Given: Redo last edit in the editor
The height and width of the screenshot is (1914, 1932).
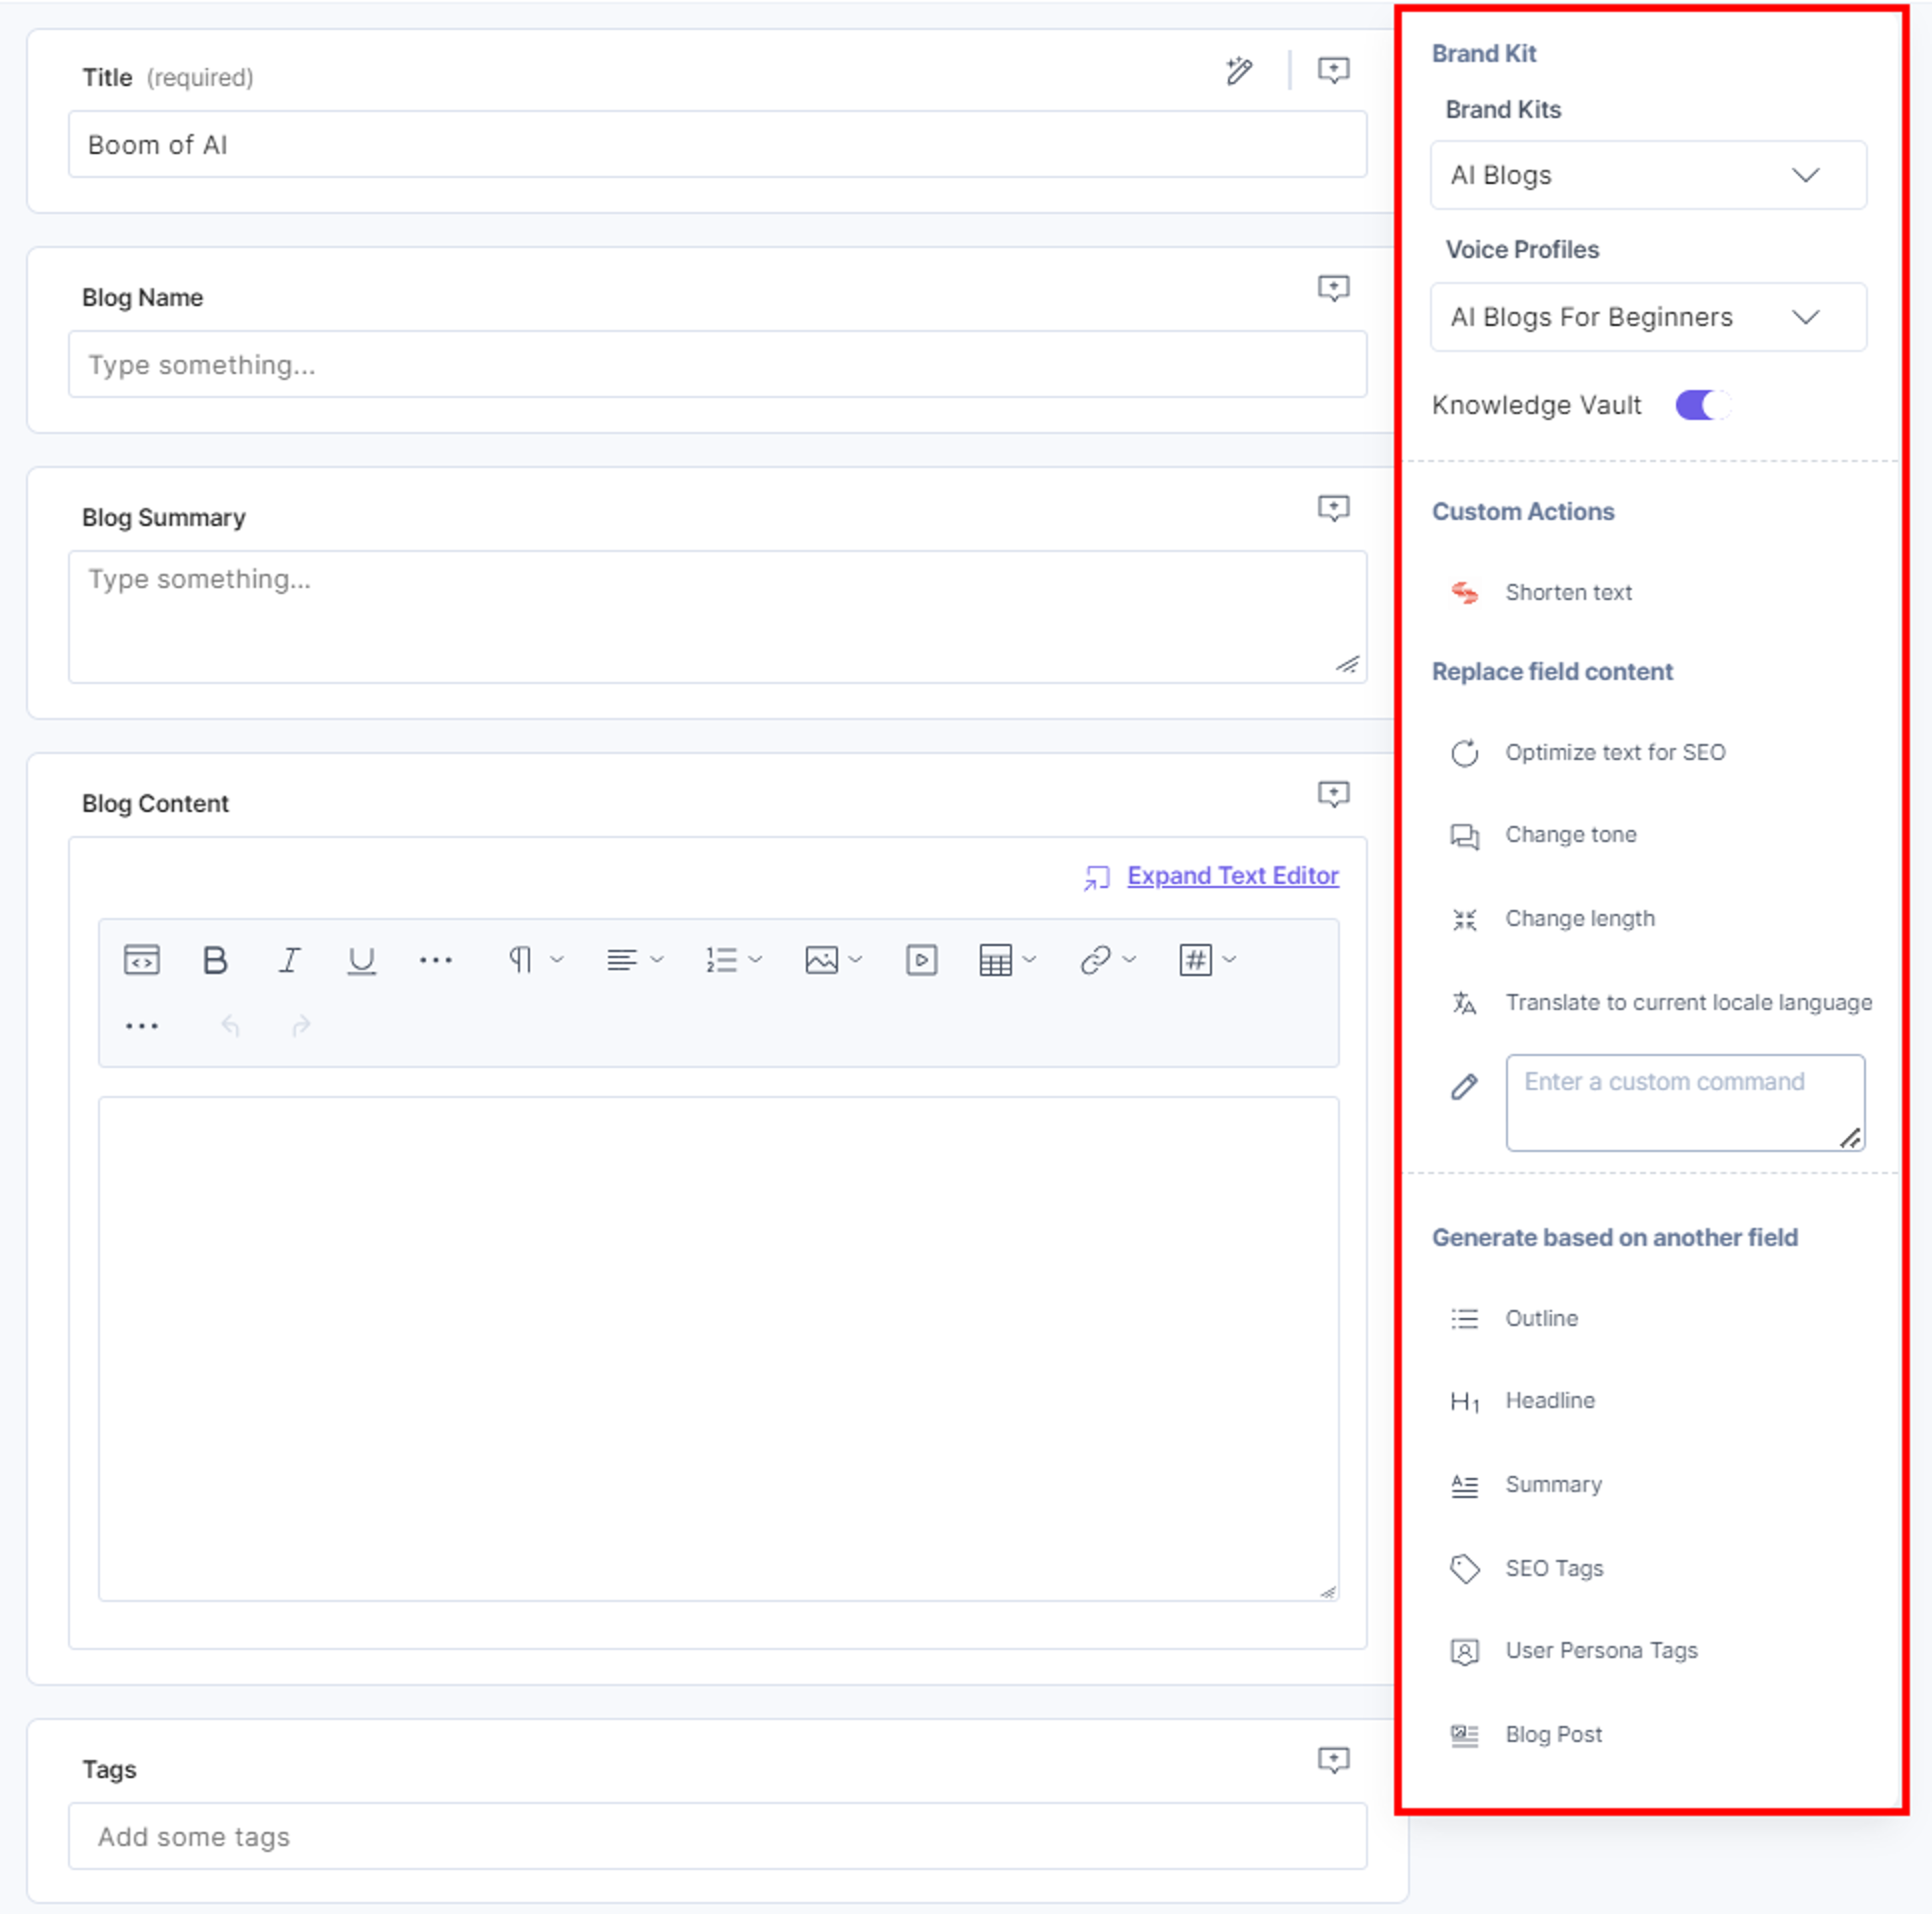Looking at the screenshot, I should (x=300, y=1026).
